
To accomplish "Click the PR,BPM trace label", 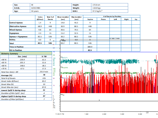I will 65,68.
